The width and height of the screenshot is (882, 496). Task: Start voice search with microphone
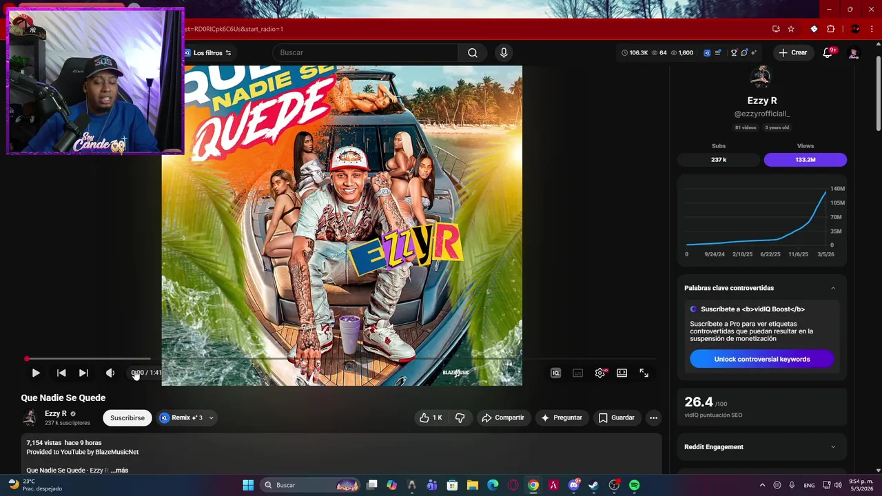click(504, 53)
